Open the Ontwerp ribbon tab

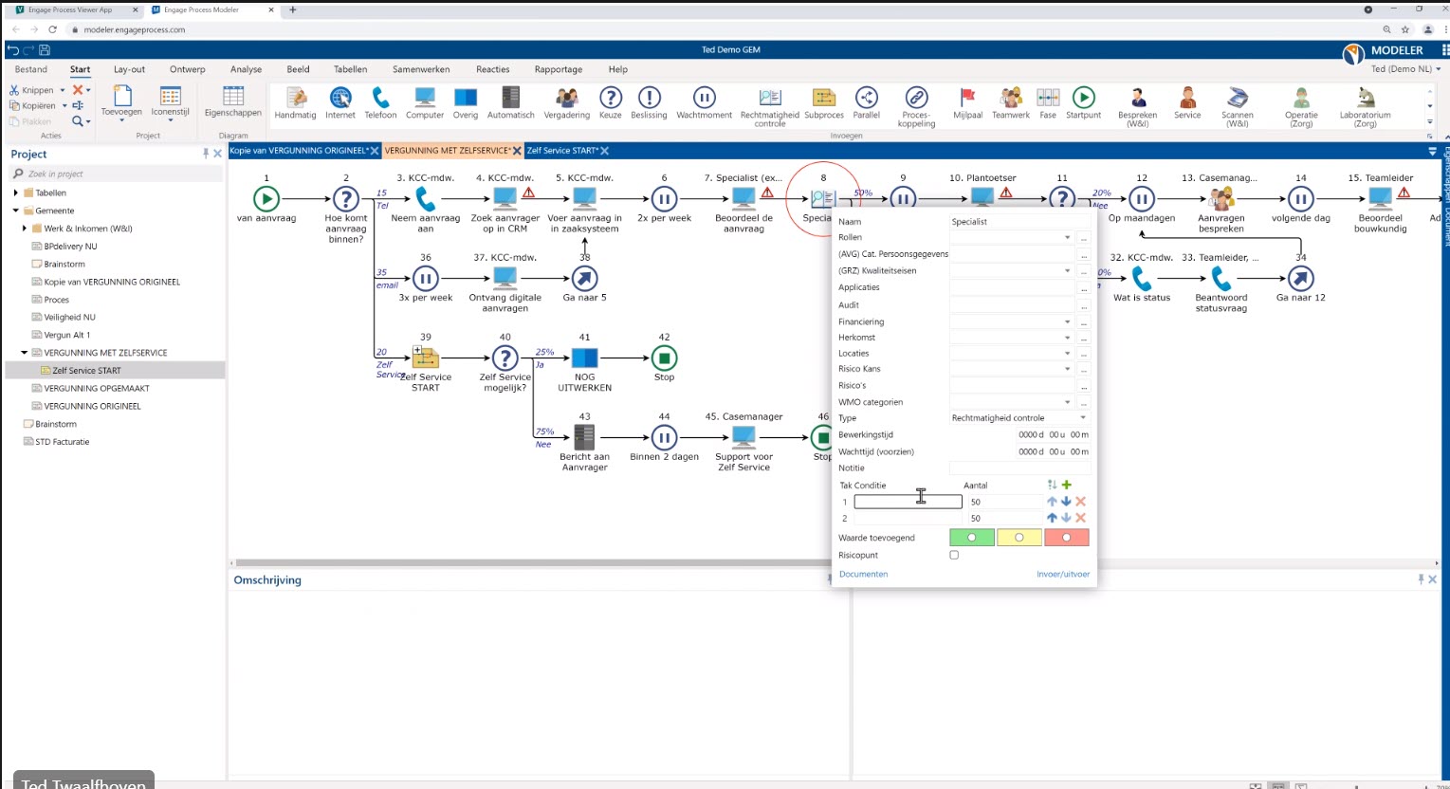pyautogui.click(x=187, y=69)
